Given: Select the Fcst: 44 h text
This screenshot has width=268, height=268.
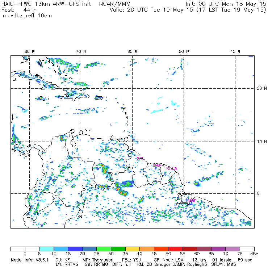Looking at the screenshot, I should 19,10.
